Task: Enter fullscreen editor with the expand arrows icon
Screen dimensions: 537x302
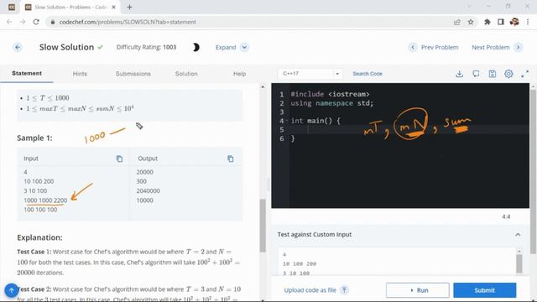Action: click(525, 74)
